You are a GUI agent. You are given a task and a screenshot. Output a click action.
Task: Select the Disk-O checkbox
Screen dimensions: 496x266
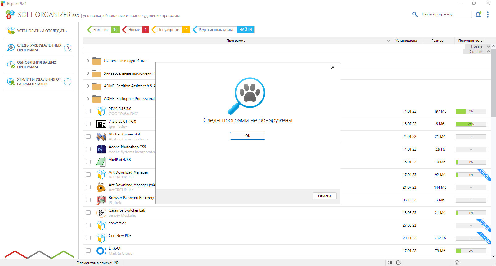click(88, 251)
